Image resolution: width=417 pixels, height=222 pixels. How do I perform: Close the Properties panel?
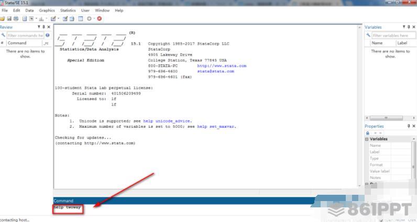click(x=414, y=126)
